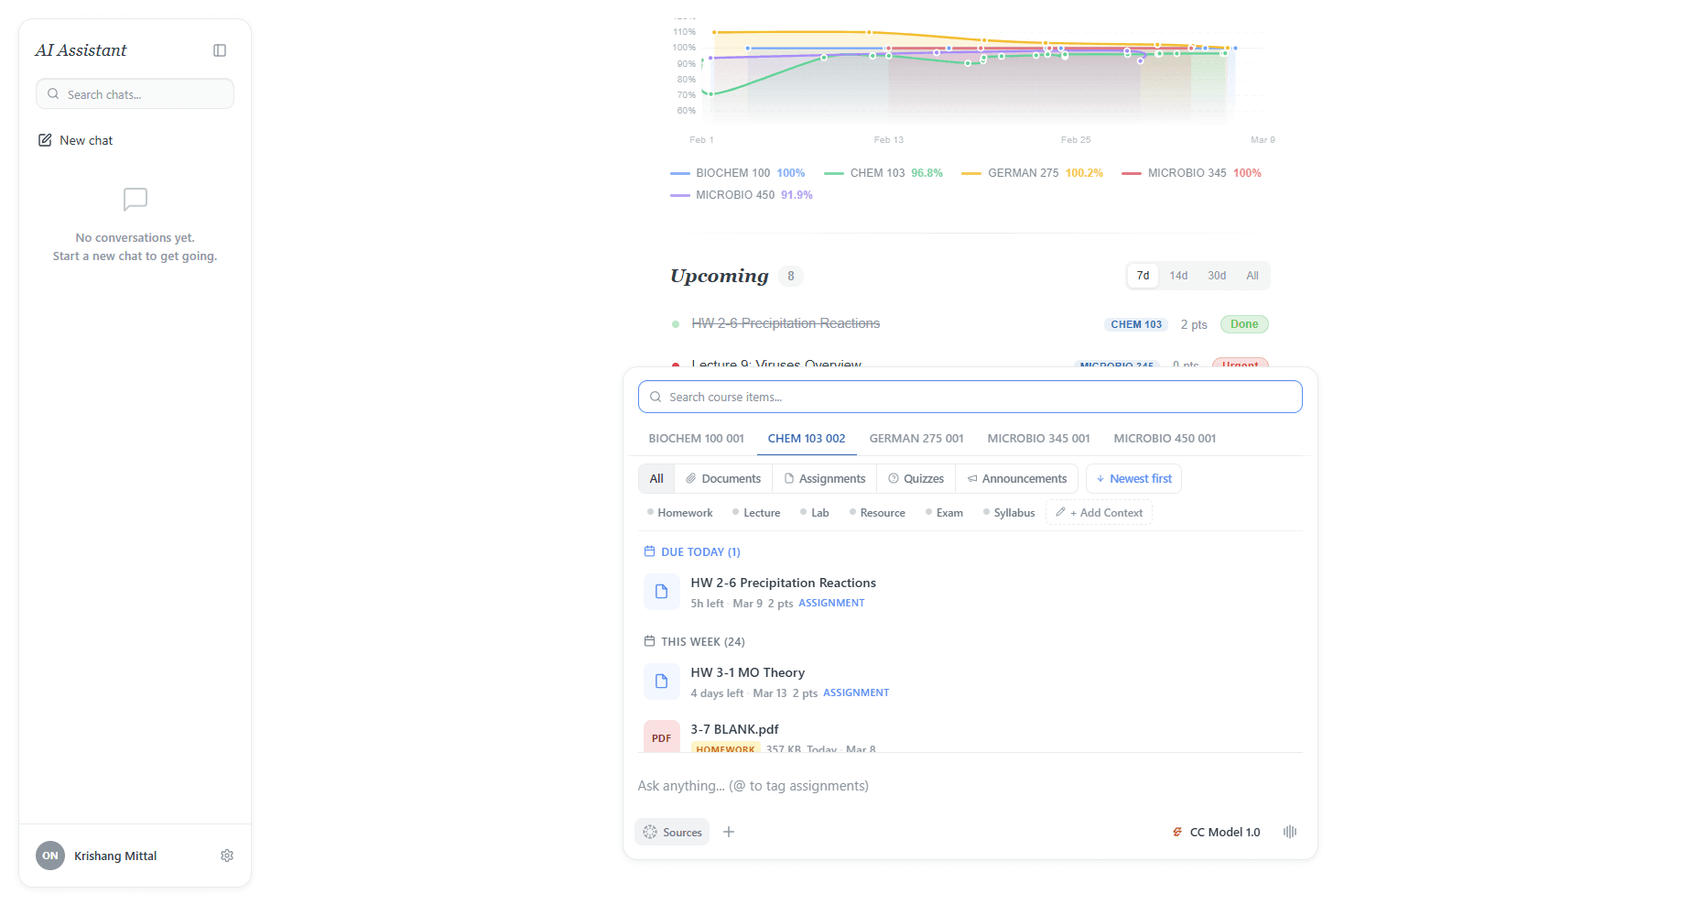
Task: Open the CC Model 1.0 selector
Action: pos(1216,833)
